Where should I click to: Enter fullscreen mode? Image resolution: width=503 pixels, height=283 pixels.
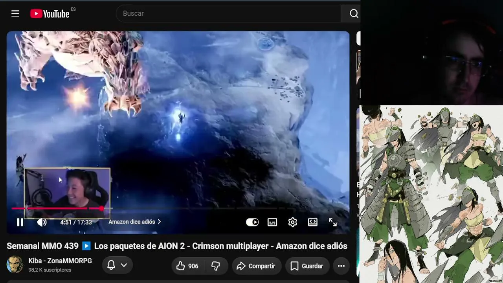point(333,222)
